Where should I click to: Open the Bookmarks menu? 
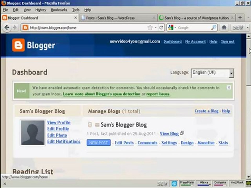coord(59,10)
